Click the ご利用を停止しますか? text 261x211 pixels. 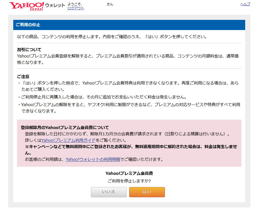[x=129, y=181]
